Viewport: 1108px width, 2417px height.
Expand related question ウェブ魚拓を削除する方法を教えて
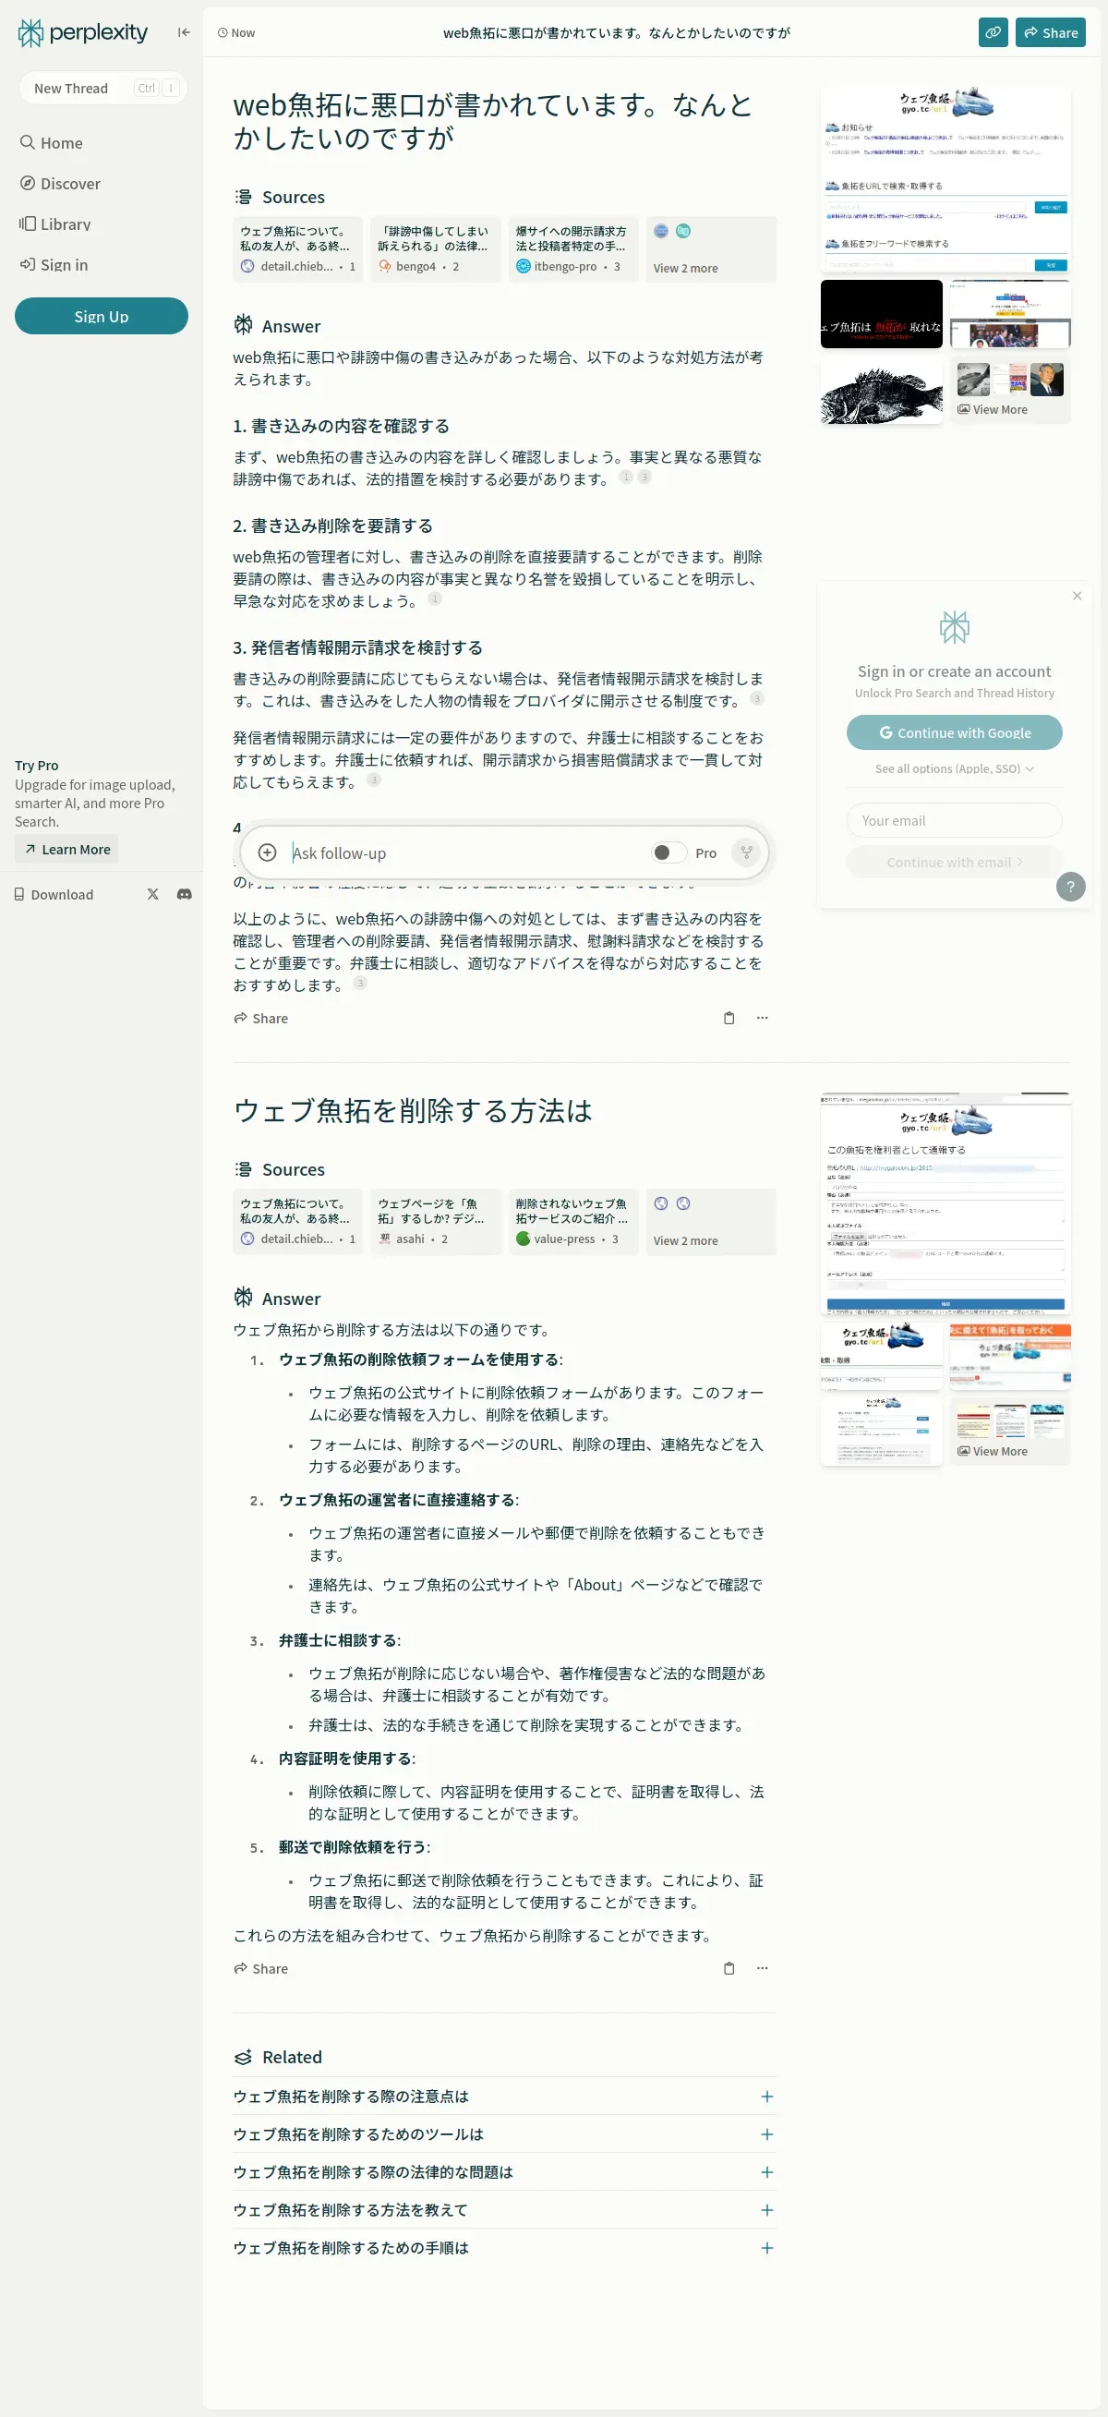(504, 2209)
